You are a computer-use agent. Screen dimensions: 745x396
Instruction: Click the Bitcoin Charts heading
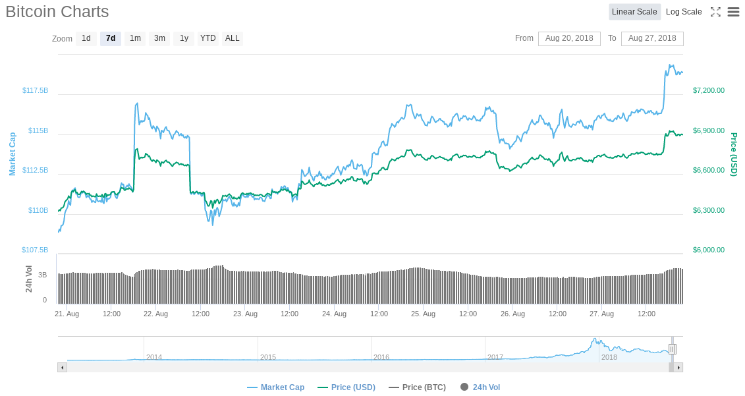[x=57, y=11]
